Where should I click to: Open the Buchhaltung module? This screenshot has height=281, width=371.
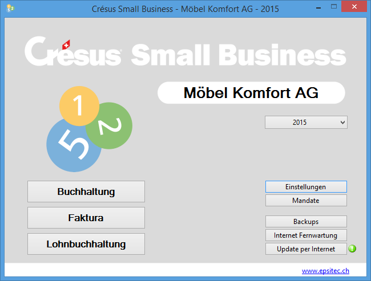click(86, 192)
